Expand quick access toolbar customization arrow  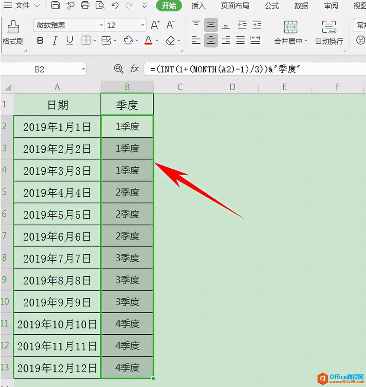pos(144,6)
